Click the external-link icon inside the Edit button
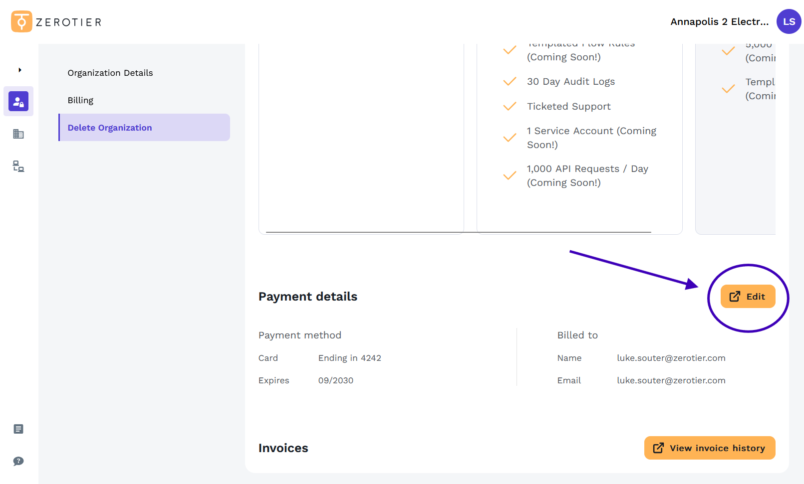Viewport: 804px width, 484px height. 734,296
